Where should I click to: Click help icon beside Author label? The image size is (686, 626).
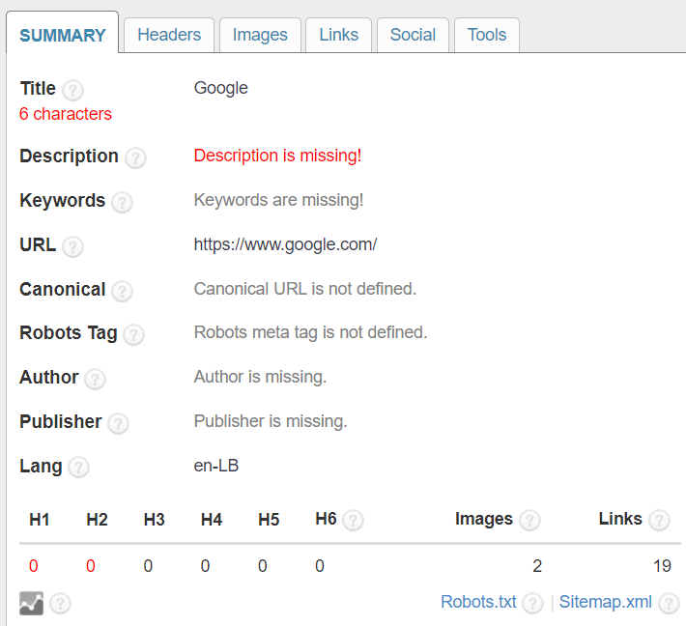[95, 379]
